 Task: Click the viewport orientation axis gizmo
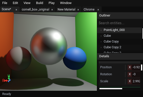coord(7,78)
